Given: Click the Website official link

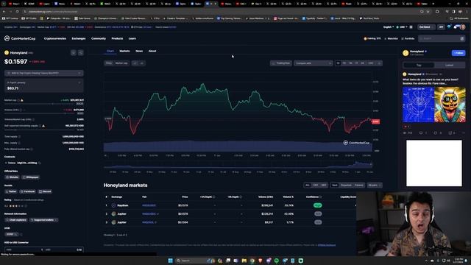Looking at the screenshot, I should (x=13, y=177).
